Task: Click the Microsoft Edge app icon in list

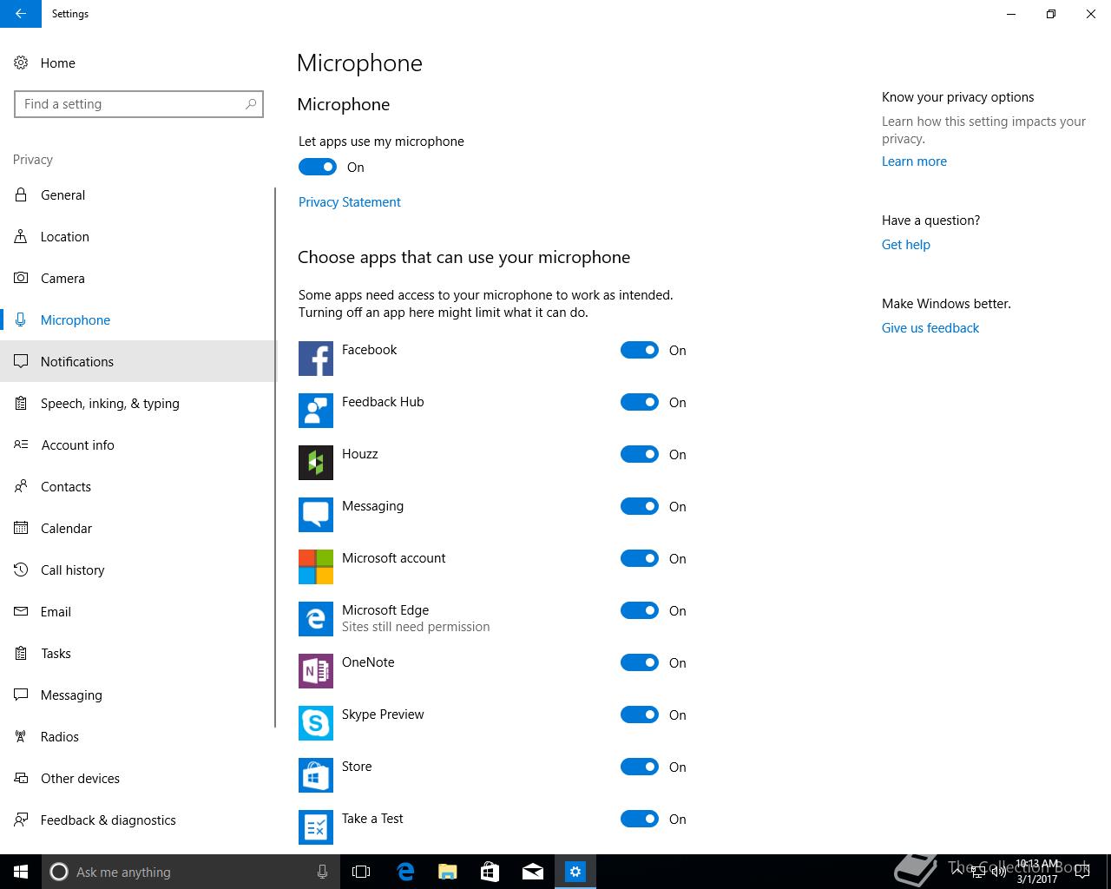Action: point(316,619)
